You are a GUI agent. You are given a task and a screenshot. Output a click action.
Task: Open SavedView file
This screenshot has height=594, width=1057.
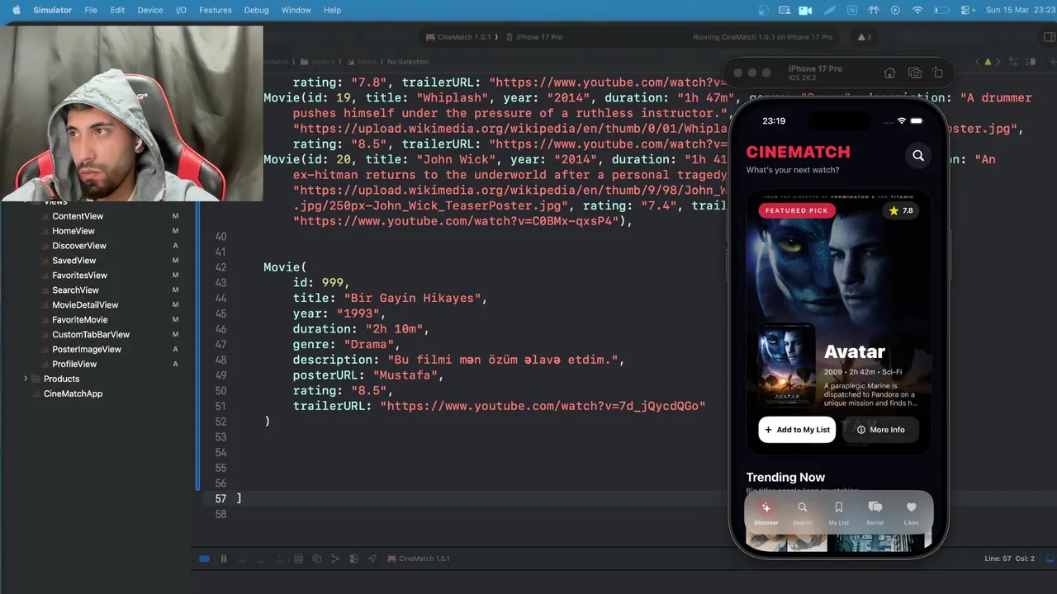74,261
